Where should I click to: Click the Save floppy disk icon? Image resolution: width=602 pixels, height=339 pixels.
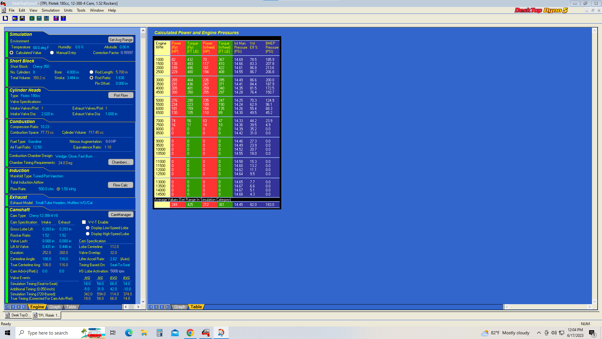click(x=22, y=19)
